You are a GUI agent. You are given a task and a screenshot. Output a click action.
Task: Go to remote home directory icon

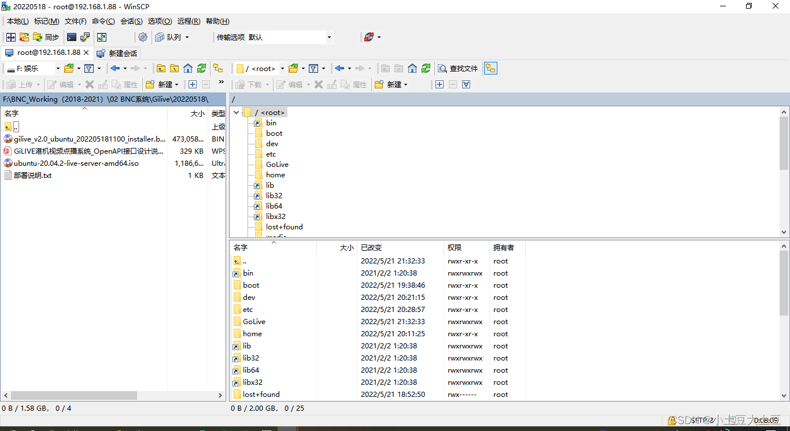coord(412,68)
